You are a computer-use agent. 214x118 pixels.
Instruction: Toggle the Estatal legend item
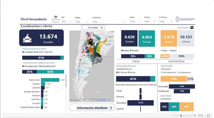pos(125,51)
